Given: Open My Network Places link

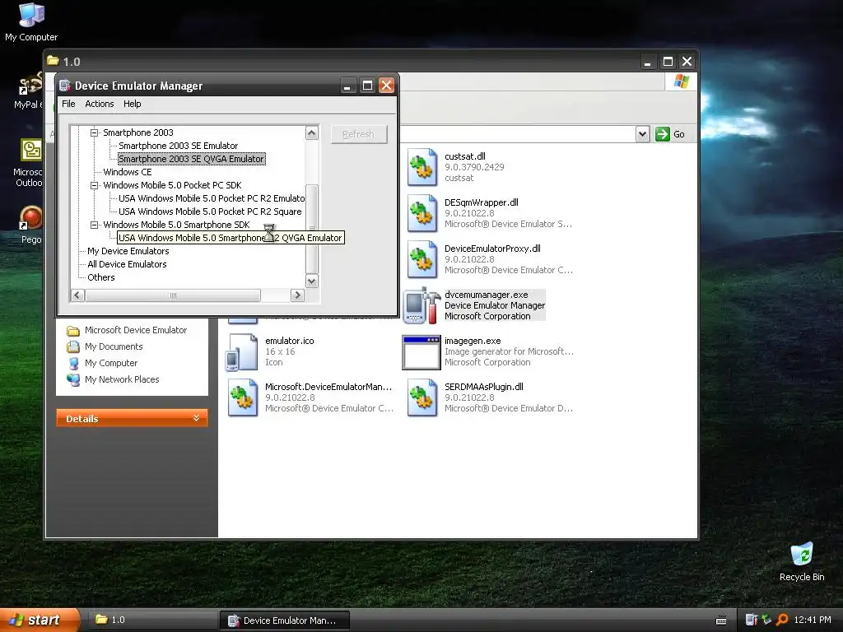Looking at the screenshot, I should [x=122, y=379].
